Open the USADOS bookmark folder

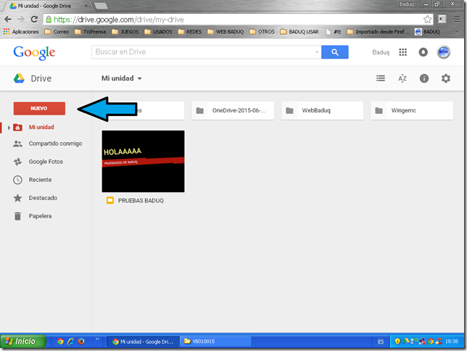158,32
